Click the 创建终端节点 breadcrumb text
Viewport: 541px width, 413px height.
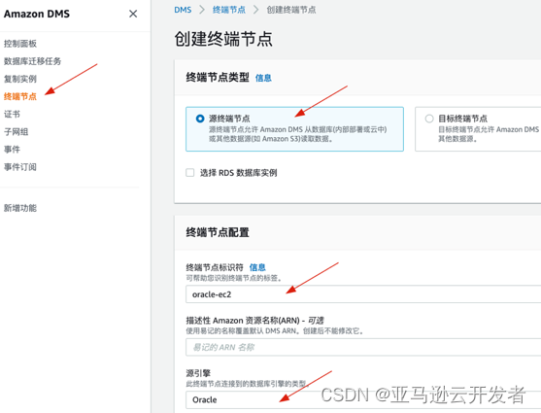tap(290, 10)
